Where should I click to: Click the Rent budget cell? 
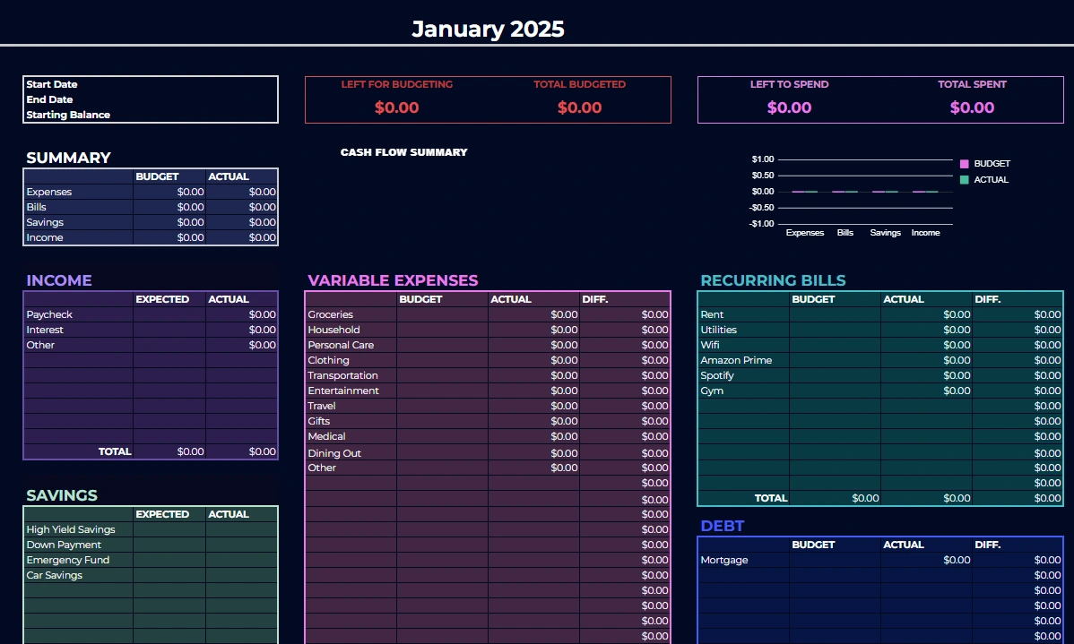coord(835,314)
